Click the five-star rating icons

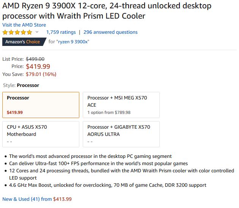click(17, 32)
